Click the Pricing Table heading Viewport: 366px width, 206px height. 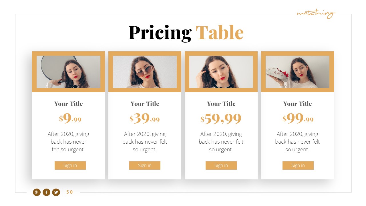pos(186,33)
